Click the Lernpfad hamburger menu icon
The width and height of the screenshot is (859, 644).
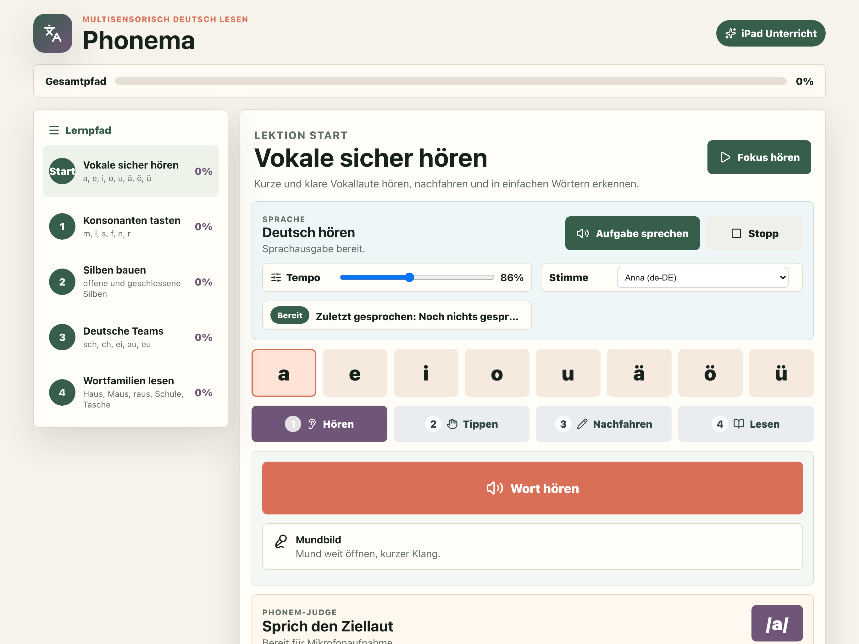pos(54,130)
